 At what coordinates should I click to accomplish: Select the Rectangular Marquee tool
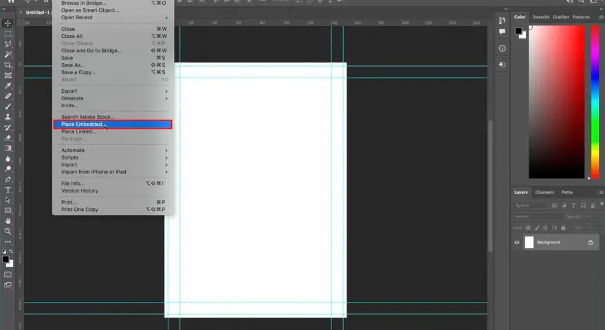(8, 34)
